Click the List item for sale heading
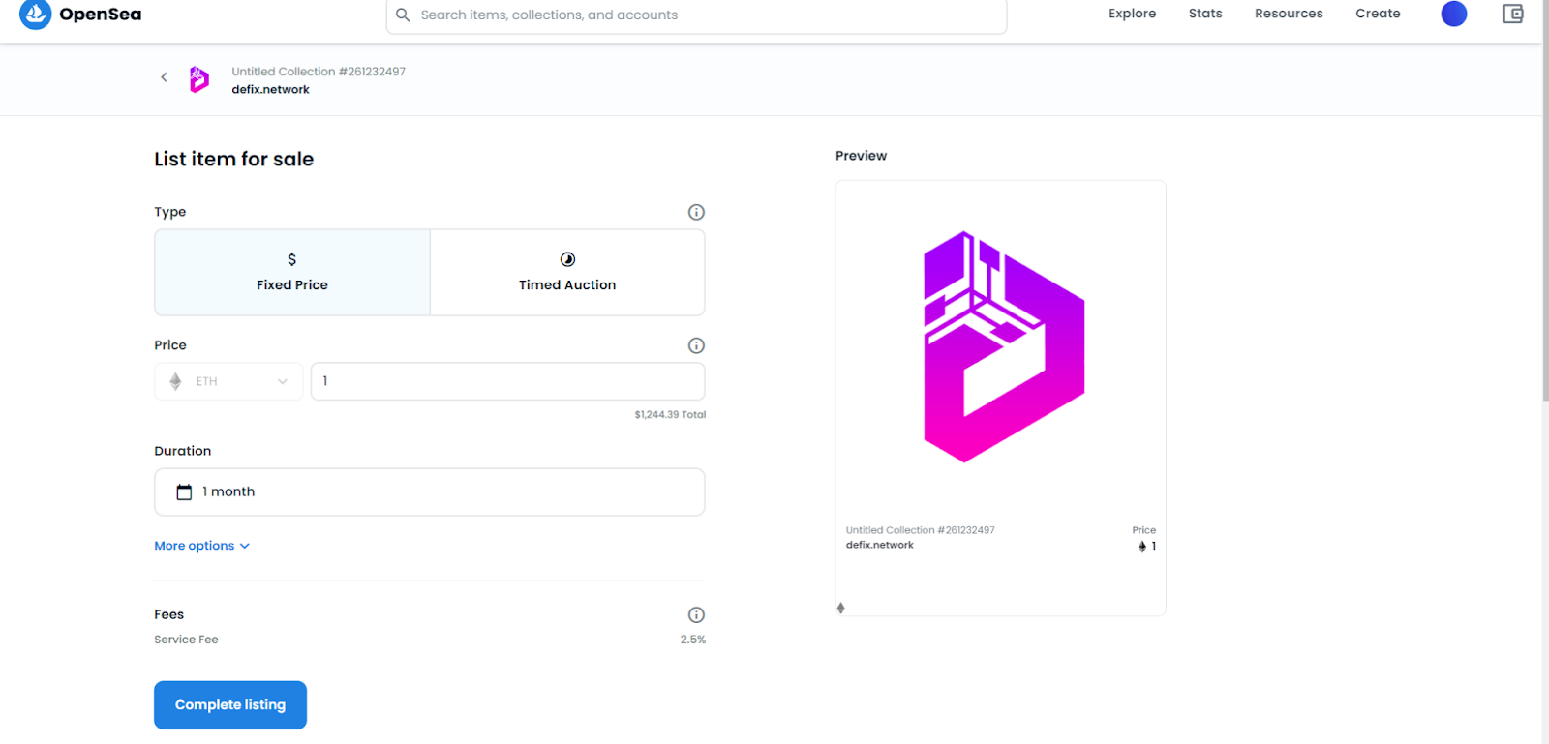The height and width of the screenshot is (744, 1549). tap(233, 159)
